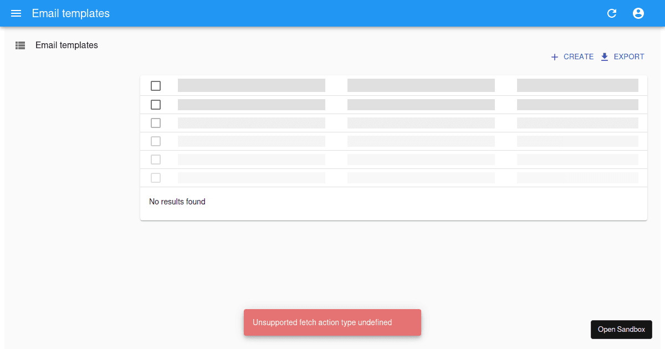The width and height of the screenshot is (665, 349).
Task: Click the Email templates title in the app bar
Action: click(x=70, y=13)
